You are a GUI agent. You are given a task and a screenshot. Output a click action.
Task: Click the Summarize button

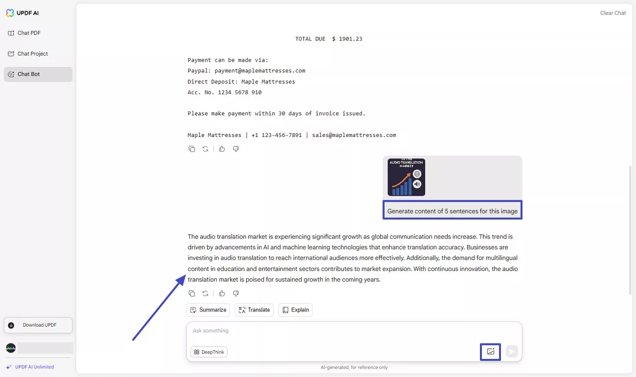[208, 310]
